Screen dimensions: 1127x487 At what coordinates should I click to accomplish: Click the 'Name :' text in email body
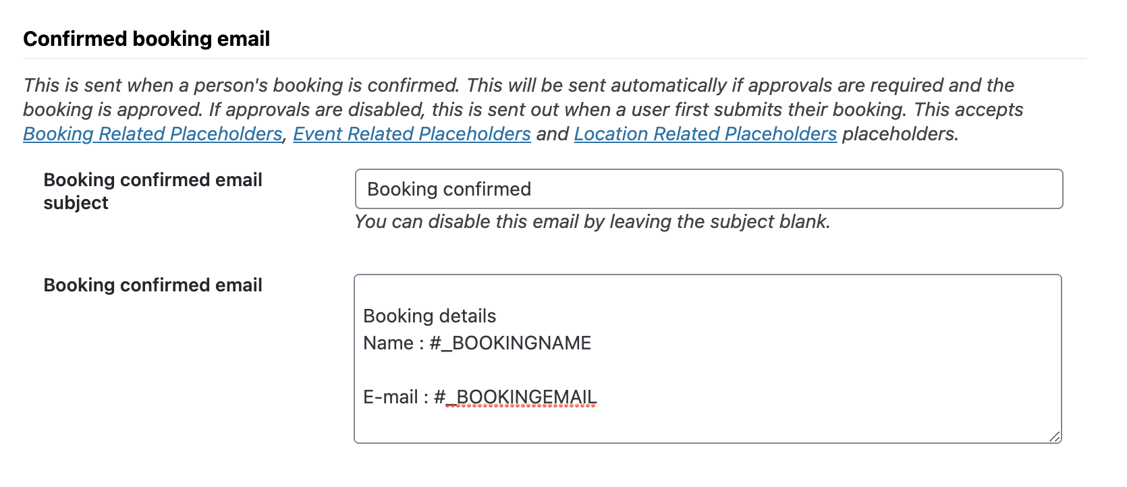(x=389, y=343)
